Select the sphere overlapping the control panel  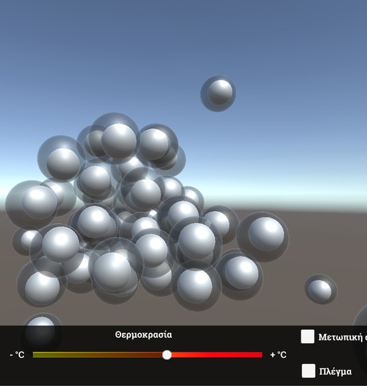coord(41,331)
